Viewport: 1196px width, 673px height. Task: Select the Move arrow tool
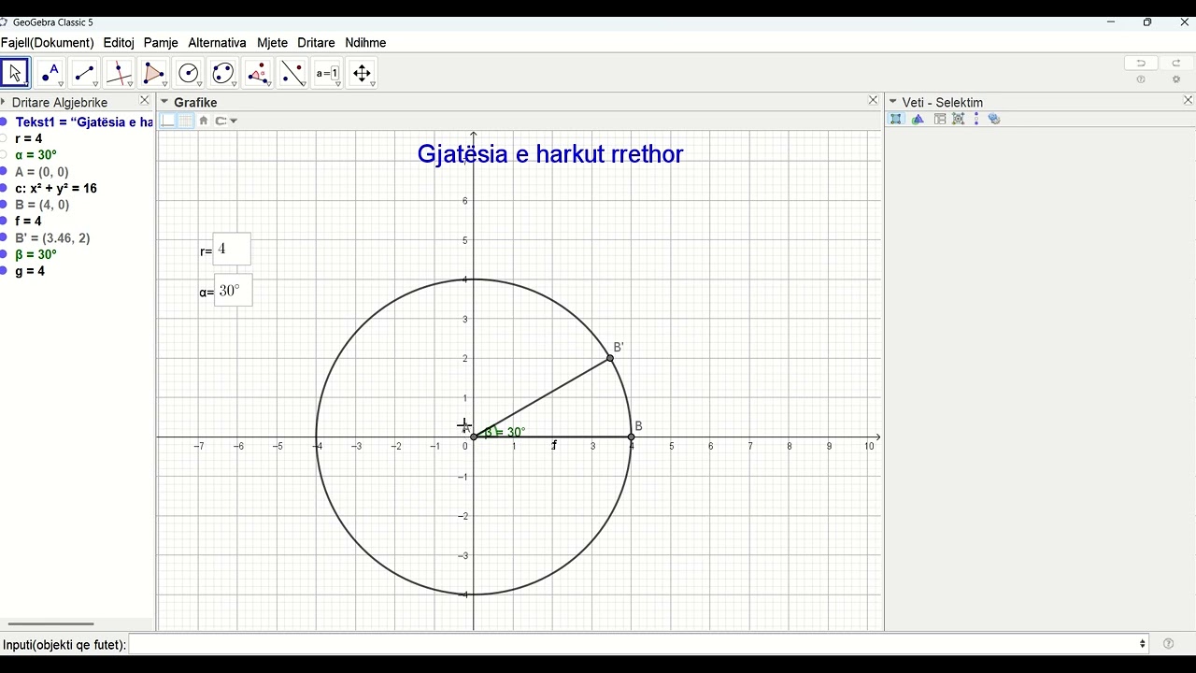click(15, 73)
